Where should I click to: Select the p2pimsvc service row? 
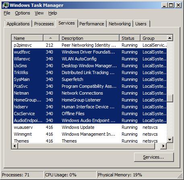point(90,45)
